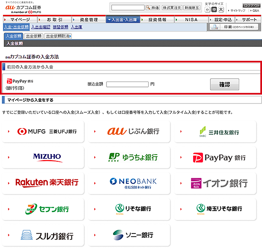The image size is (262, 250).
Task: Click the au Kabucom Securities logo
Action: point(23,8)
